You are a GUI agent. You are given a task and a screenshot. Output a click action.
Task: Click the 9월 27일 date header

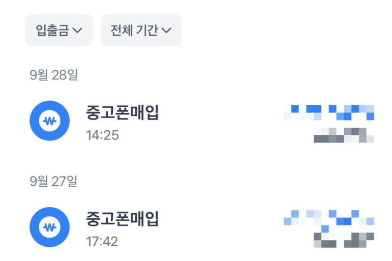tap(54, 181)
